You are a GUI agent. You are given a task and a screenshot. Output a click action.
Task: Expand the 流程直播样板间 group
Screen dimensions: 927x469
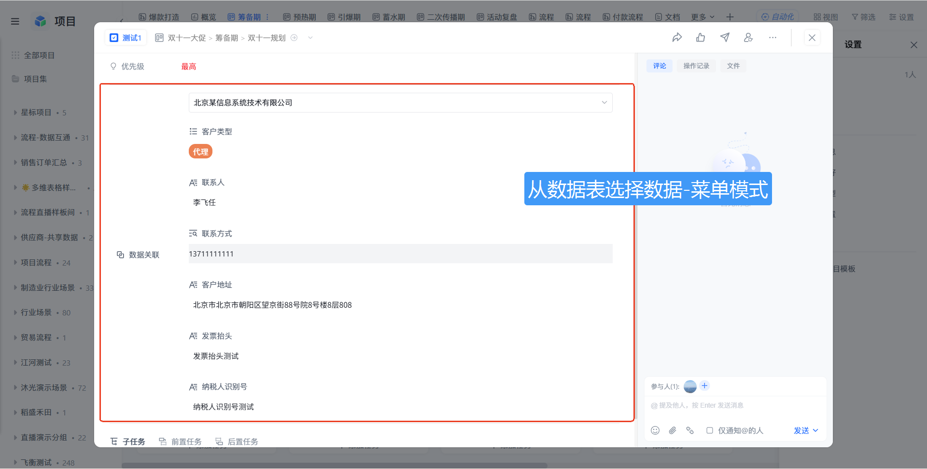point(15,212)
